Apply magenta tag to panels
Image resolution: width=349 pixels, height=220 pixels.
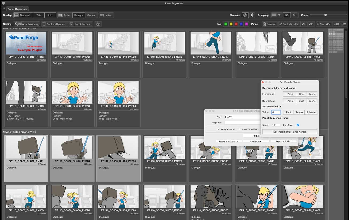[246, 24]
